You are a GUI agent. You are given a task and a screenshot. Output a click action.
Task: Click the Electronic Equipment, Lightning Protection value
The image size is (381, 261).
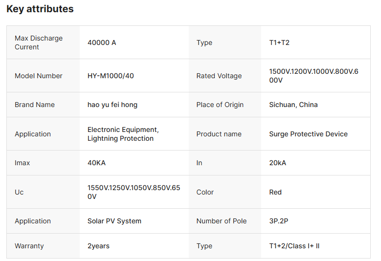click(x=123, y=134)
